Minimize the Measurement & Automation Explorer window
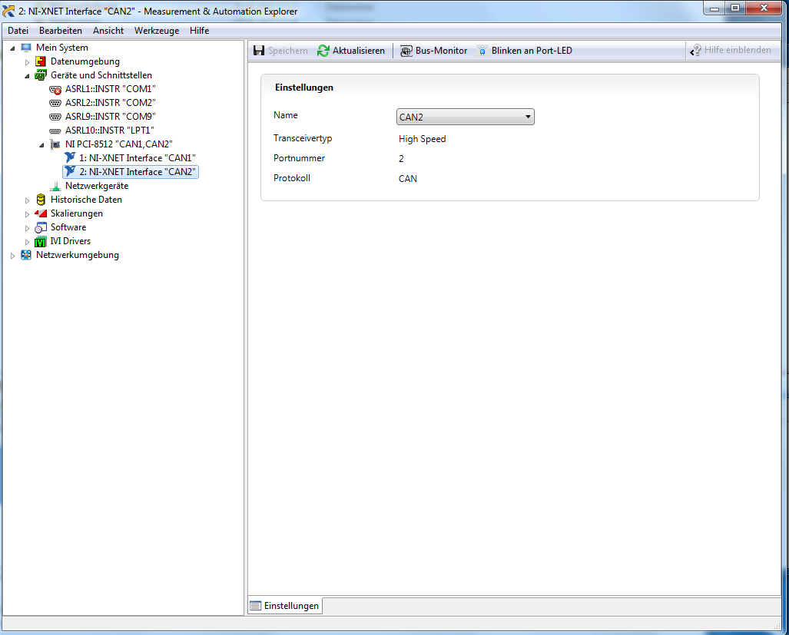 pos(714,8)
